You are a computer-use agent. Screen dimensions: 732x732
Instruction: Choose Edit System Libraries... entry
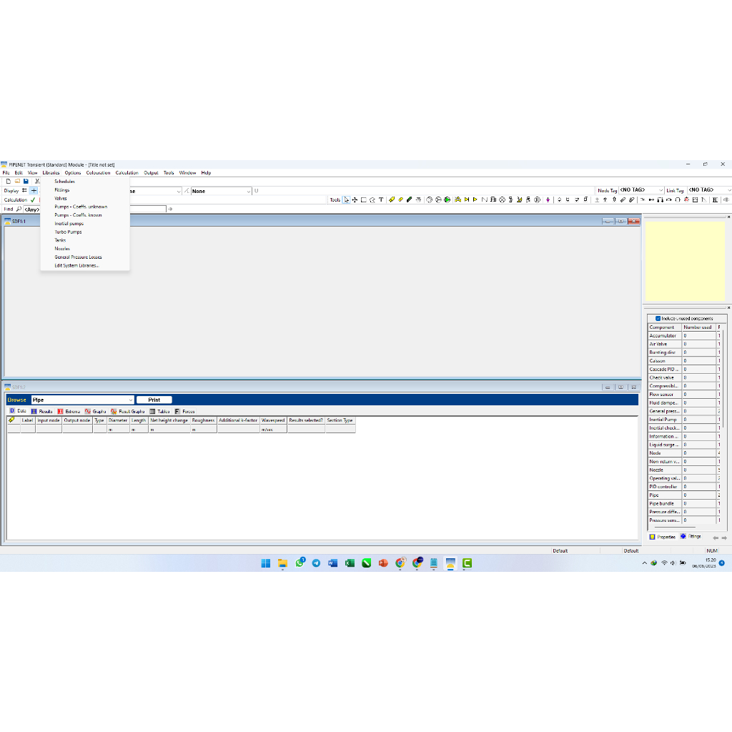[x=76, y=266]
